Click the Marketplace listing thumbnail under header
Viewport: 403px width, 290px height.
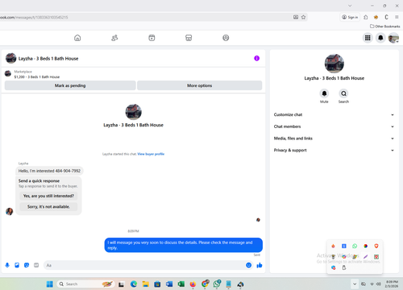[x=8, y=73]
